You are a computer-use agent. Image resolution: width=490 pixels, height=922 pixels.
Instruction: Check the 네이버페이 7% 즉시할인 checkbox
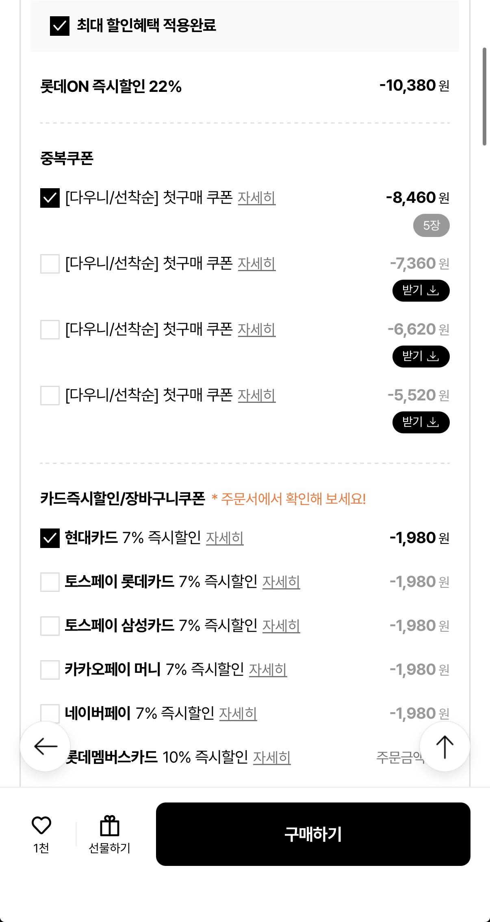click(50, 713)
